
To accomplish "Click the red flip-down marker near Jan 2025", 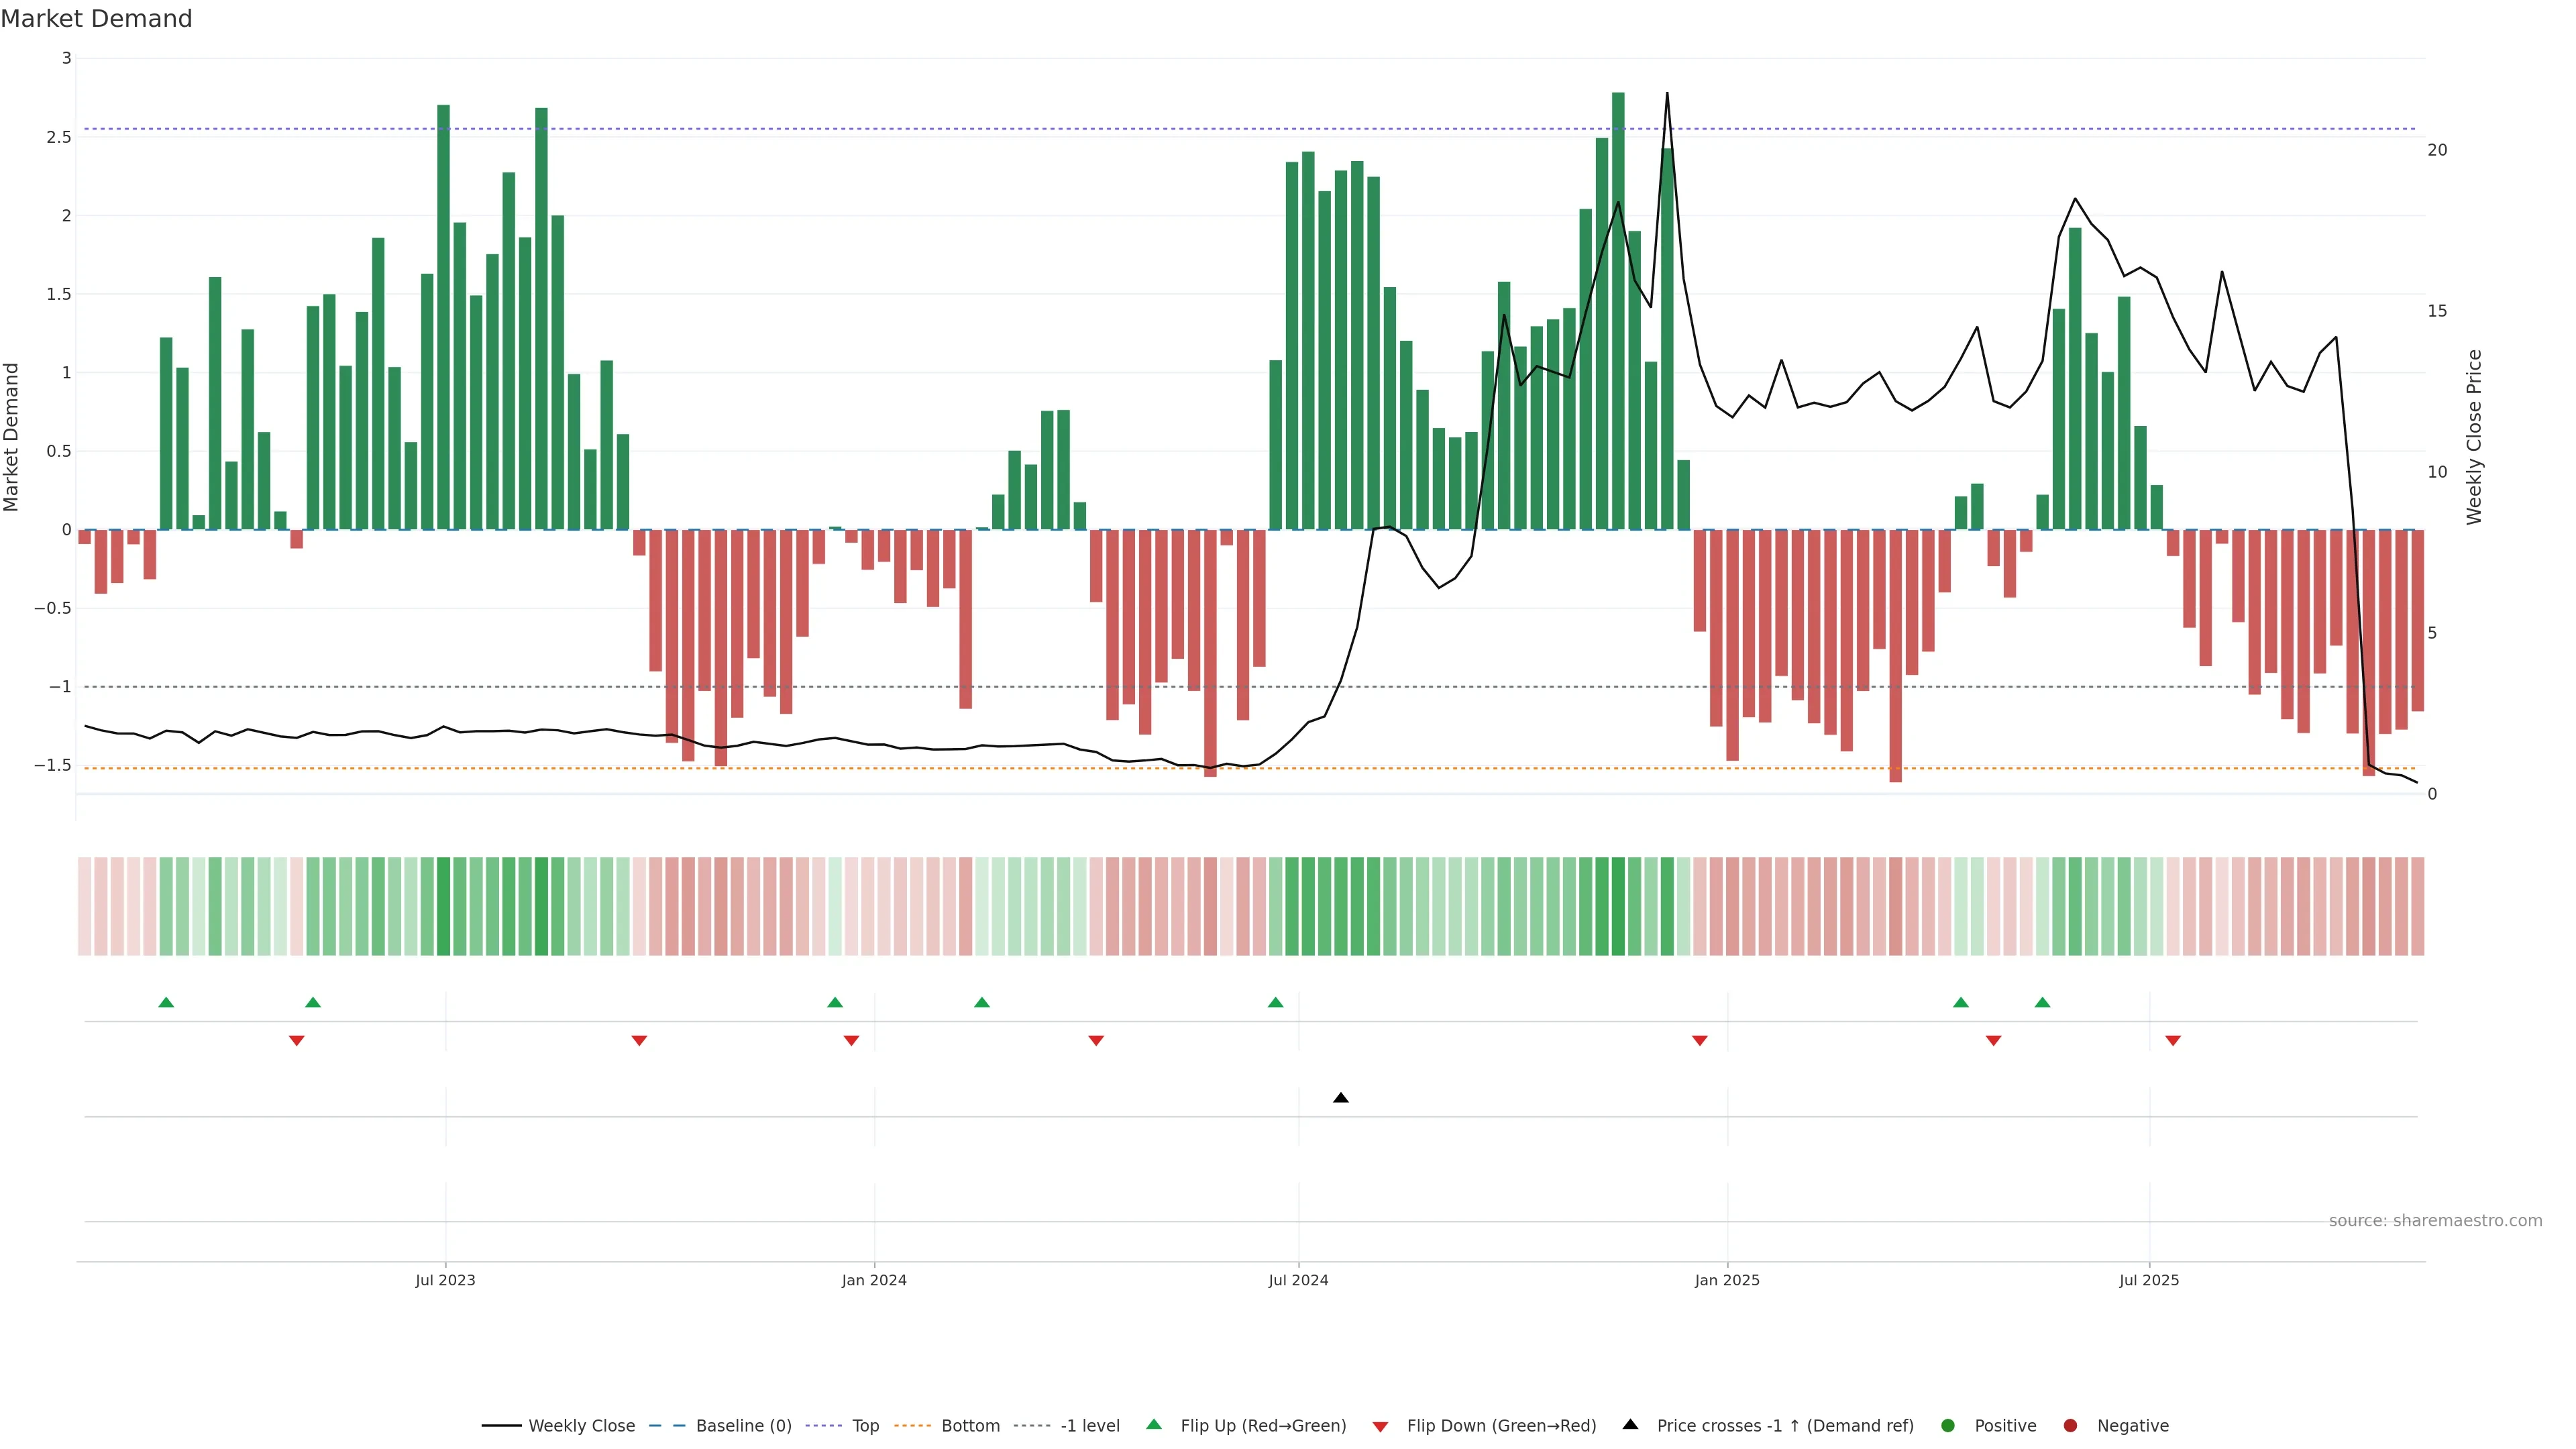I will (x=1699, y=1041).
